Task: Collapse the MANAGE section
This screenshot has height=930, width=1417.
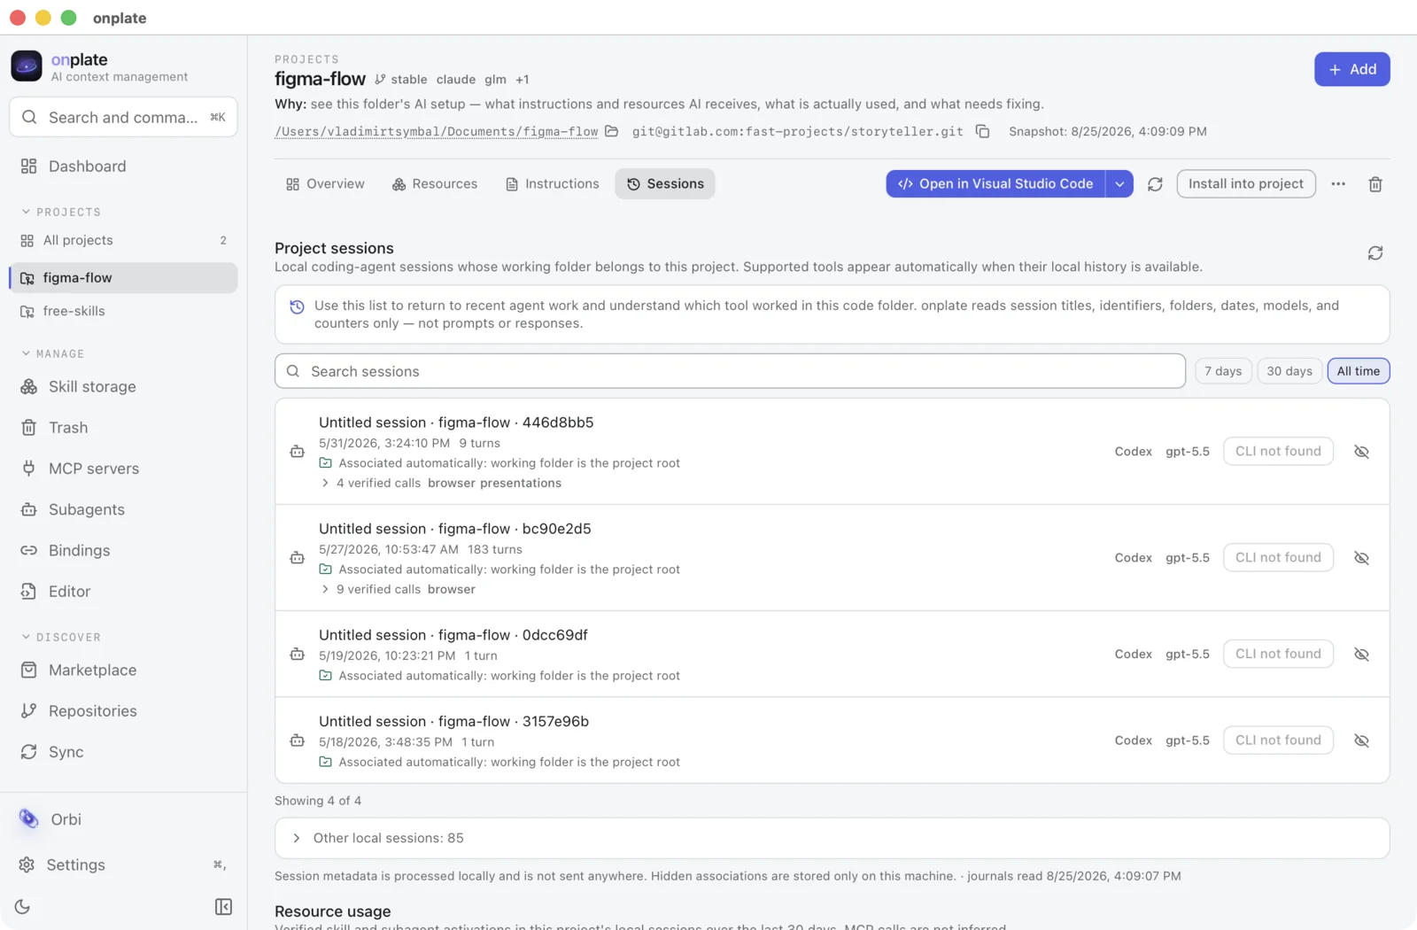Action: tap(53, 353)
